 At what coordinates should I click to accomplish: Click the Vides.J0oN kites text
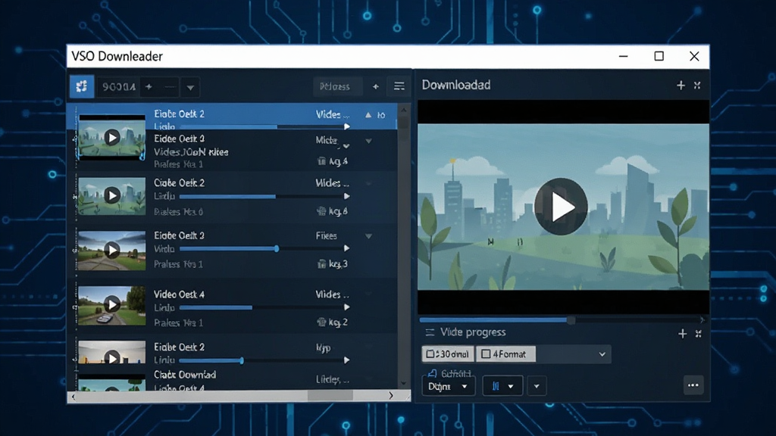tap(191, 151)
